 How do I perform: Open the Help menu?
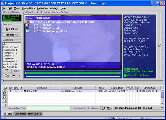[63, 8]
